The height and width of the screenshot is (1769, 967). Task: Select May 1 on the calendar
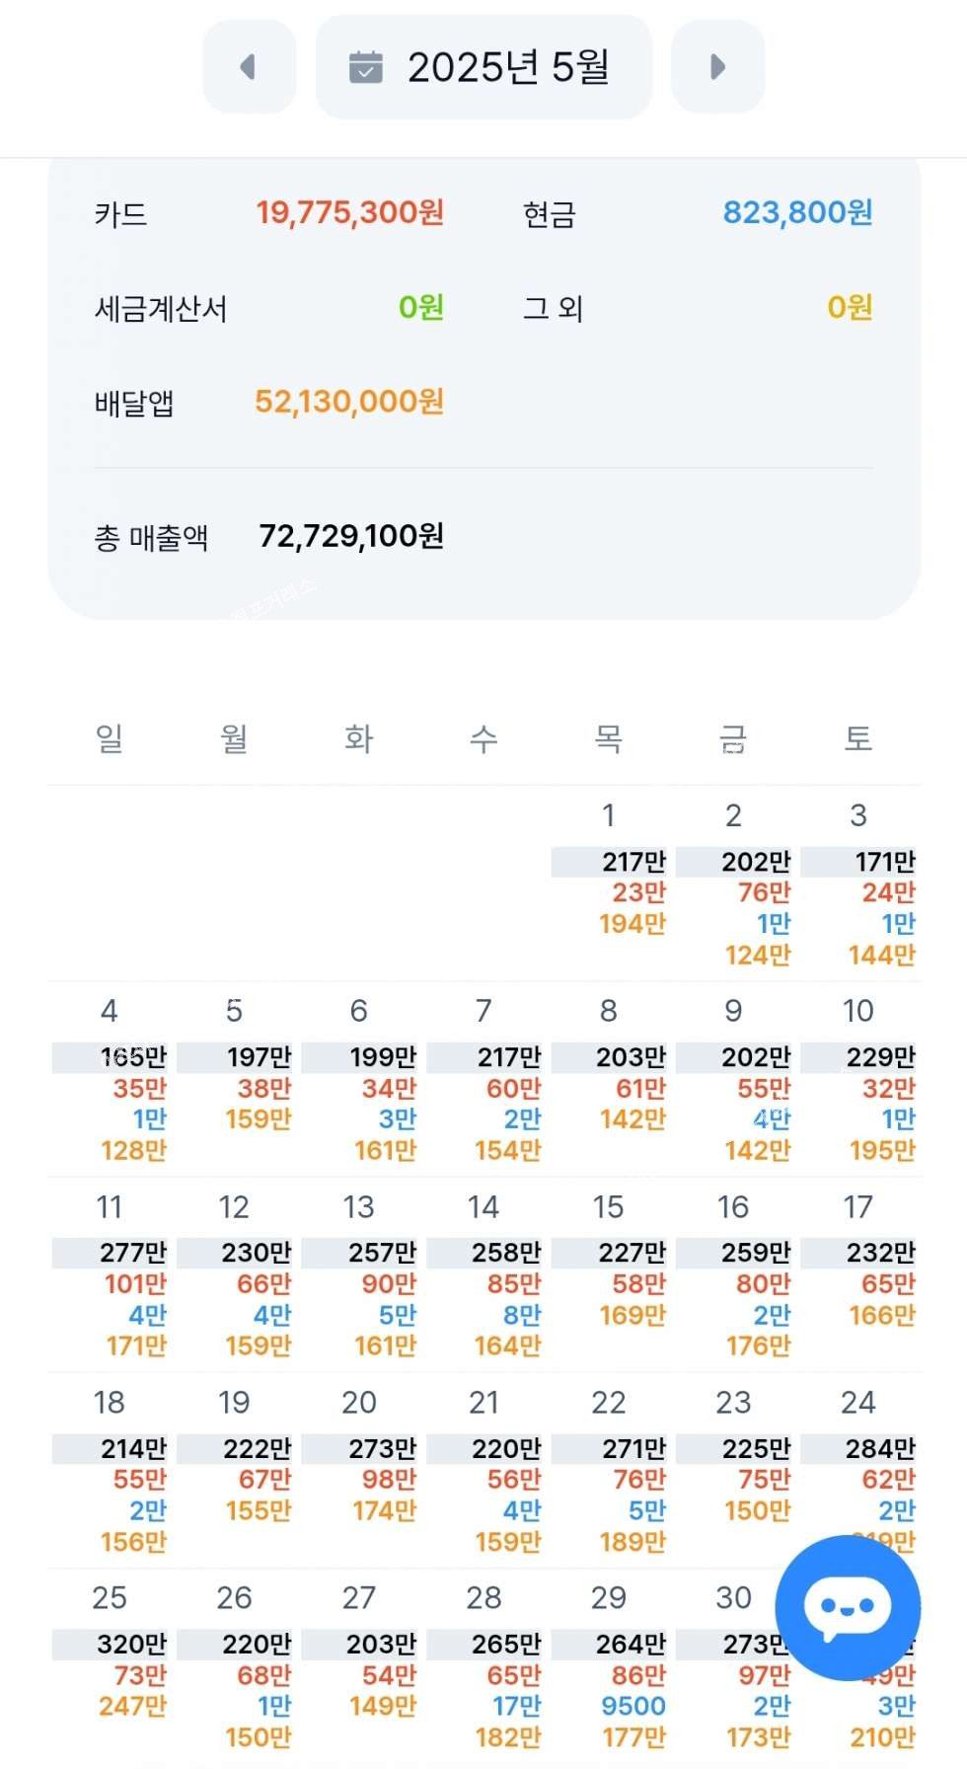click(610, 879)
